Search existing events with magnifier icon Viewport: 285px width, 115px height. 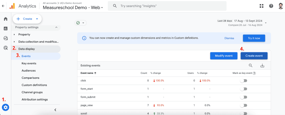click(250, 65)
